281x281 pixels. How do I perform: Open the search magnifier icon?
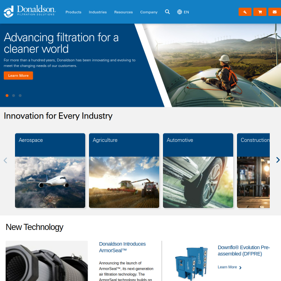click(167, 12)
